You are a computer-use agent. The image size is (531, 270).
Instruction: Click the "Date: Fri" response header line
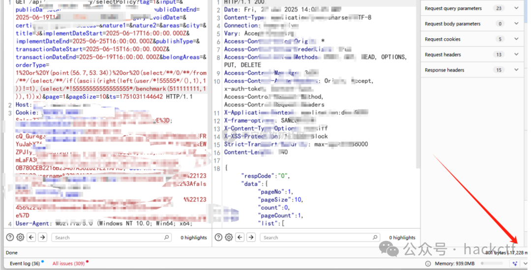(x=282, y=9)
